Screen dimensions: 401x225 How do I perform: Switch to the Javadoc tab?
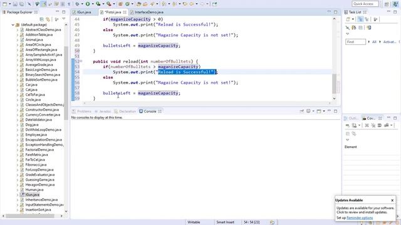(x=103, y=111)
